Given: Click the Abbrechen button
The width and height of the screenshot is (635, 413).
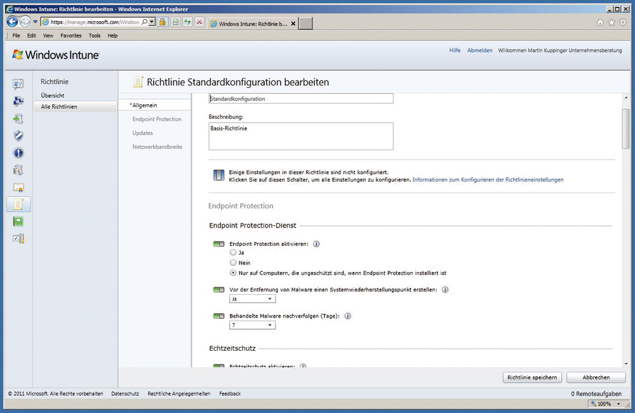Looking at the screenshot, I should coord(596,377).
